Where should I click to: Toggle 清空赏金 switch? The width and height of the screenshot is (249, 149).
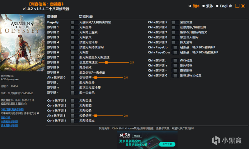[x=175, y=22]
